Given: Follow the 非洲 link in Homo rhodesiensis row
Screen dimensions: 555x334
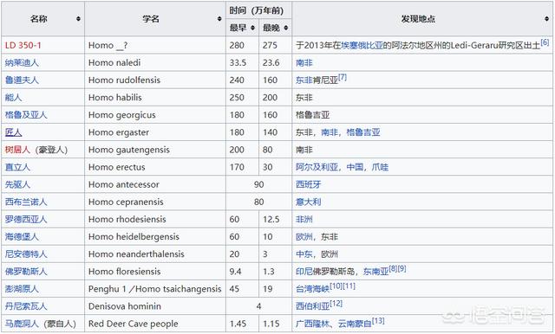Looking at the screenshot, I should tap(304, 219).
